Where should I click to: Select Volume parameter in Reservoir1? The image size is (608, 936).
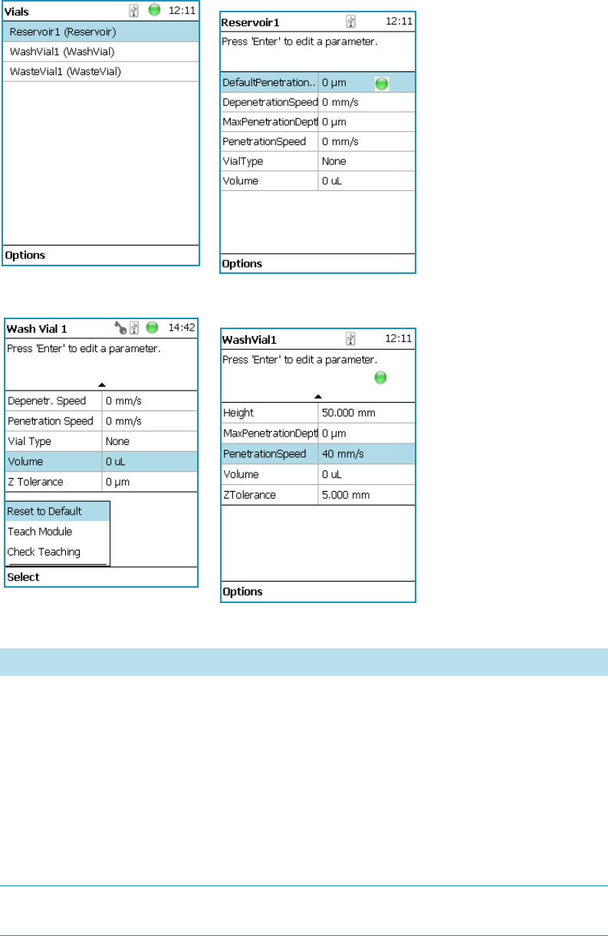pos(318,182)
